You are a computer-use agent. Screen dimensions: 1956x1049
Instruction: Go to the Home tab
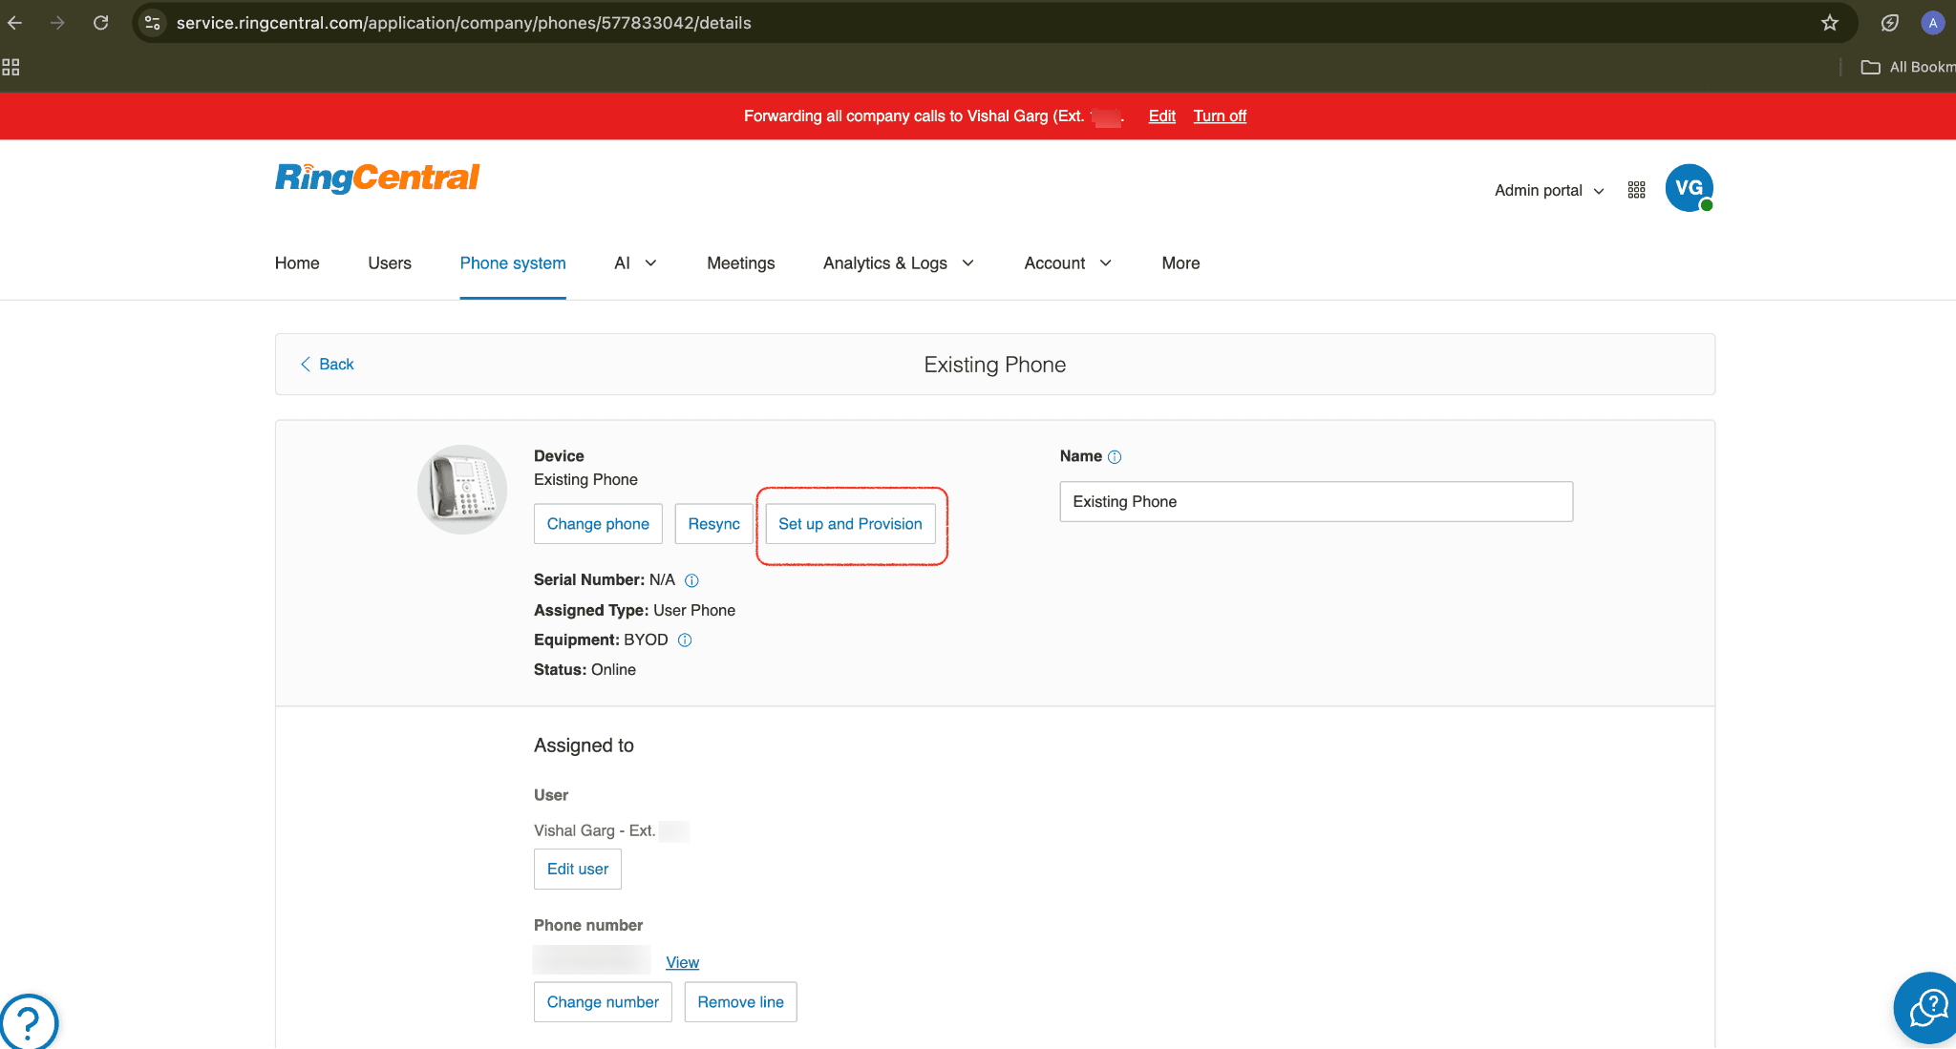pos(297,263)
